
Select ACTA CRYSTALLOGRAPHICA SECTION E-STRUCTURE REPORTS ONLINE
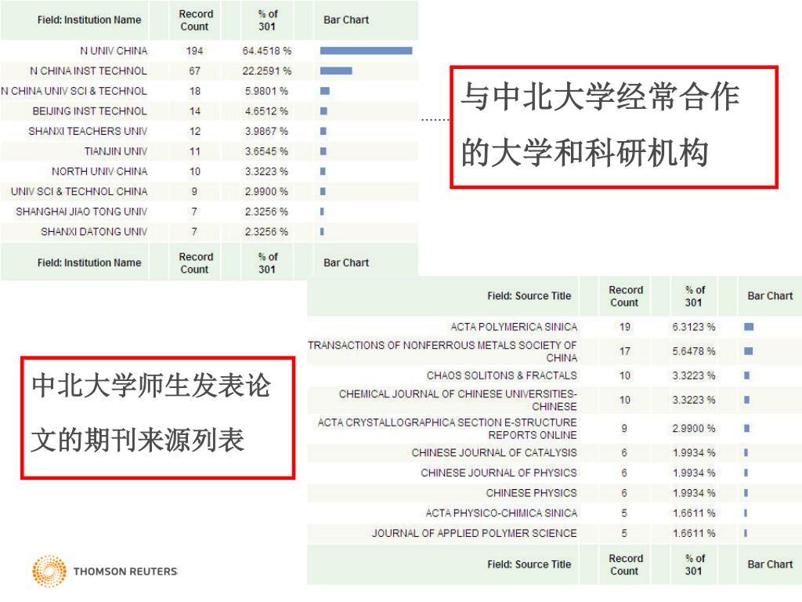(x=447, y=429)
